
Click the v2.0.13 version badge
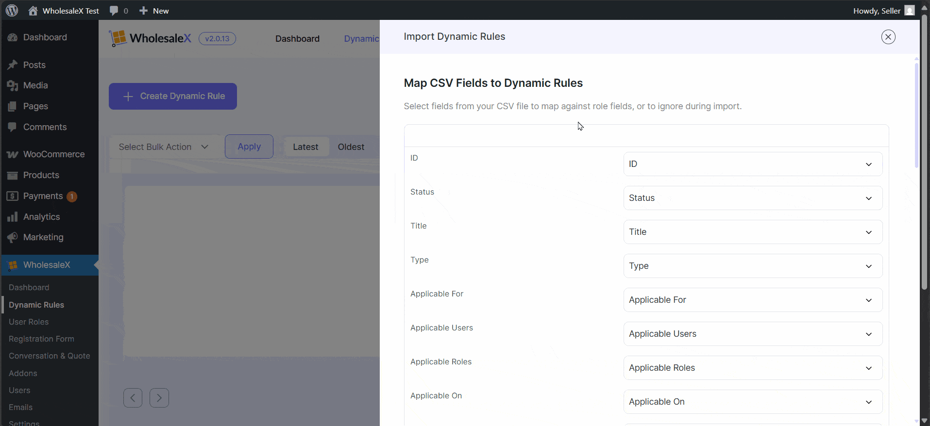click(217, 39)
